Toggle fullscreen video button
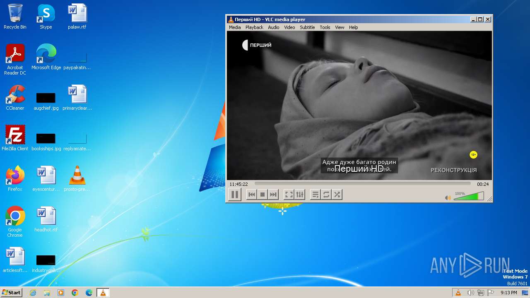The height and width of the screenshot is (298, 530). pyautogui.click(x=289, y=195)
